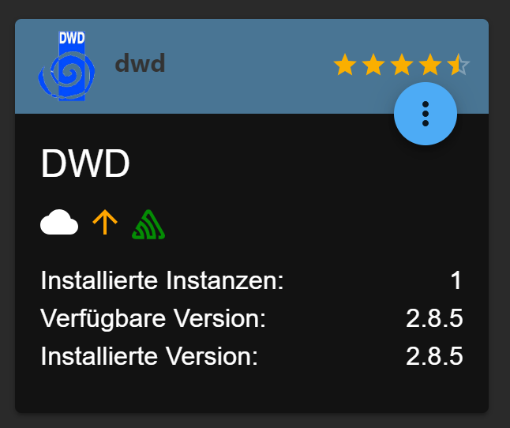Click the large DWD title text

click(x=85, y=163)
